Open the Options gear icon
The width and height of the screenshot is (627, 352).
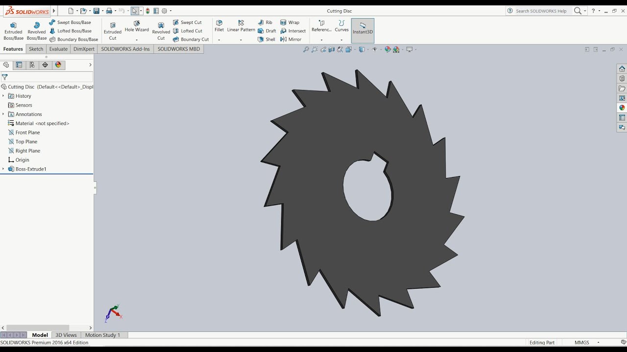165,11
